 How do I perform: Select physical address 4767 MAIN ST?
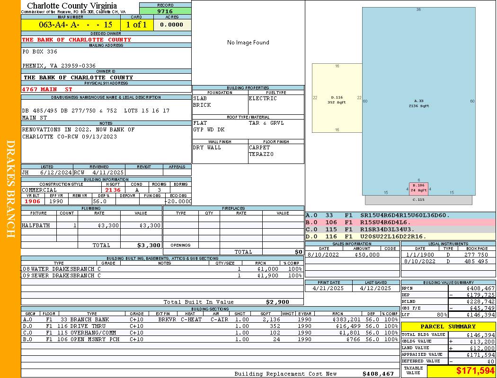47,89
